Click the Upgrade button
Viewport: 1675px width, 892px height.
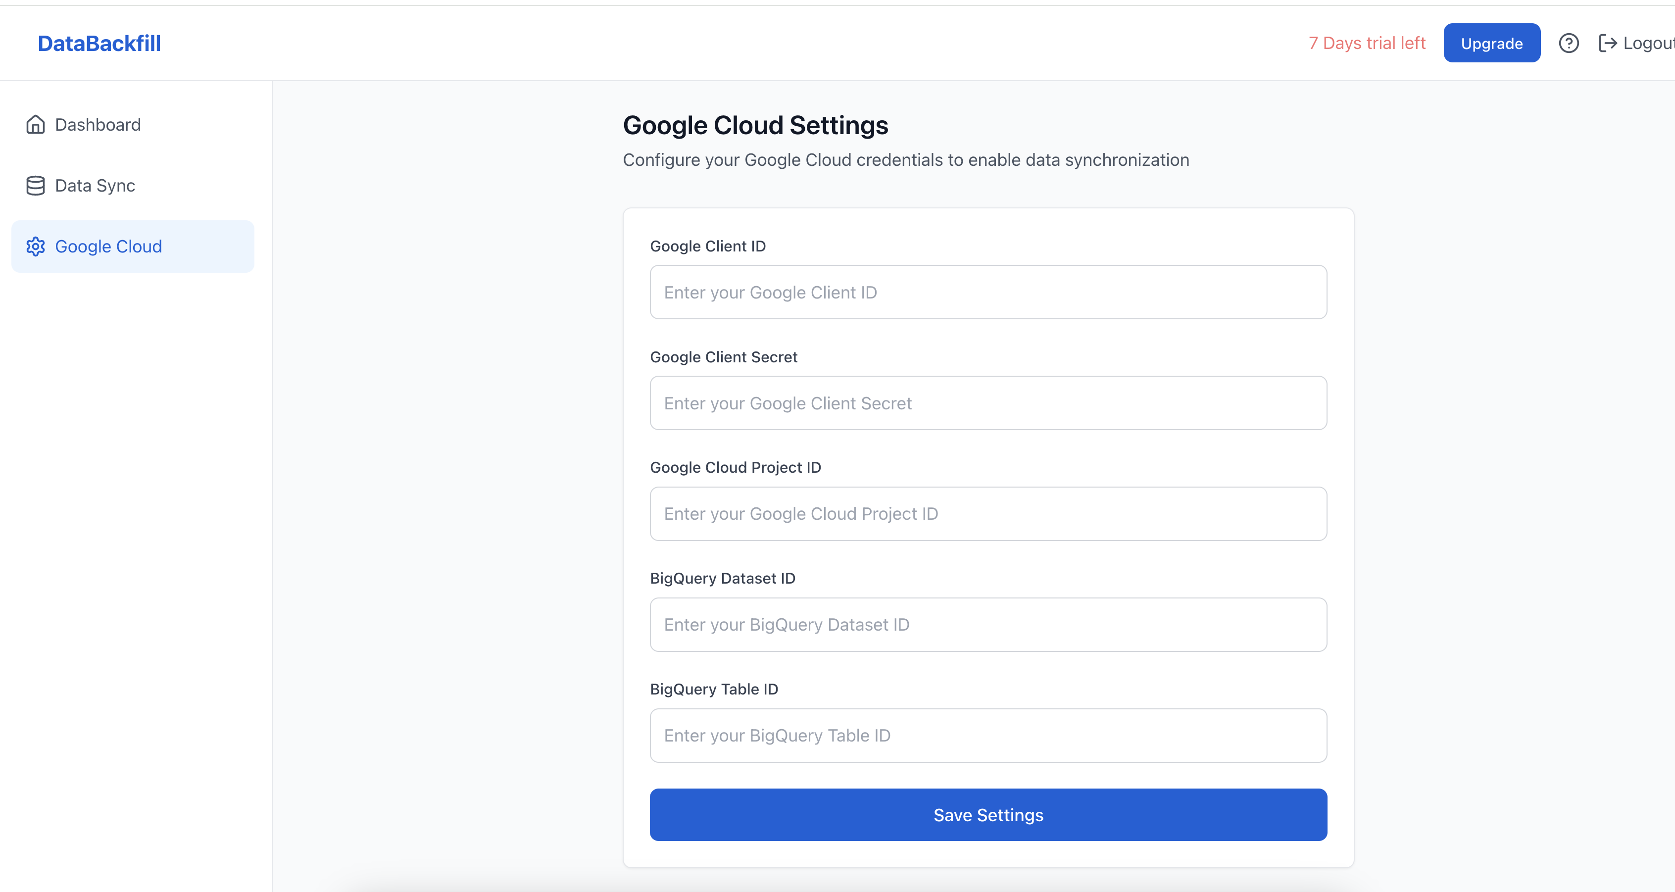click(1492, 43)
